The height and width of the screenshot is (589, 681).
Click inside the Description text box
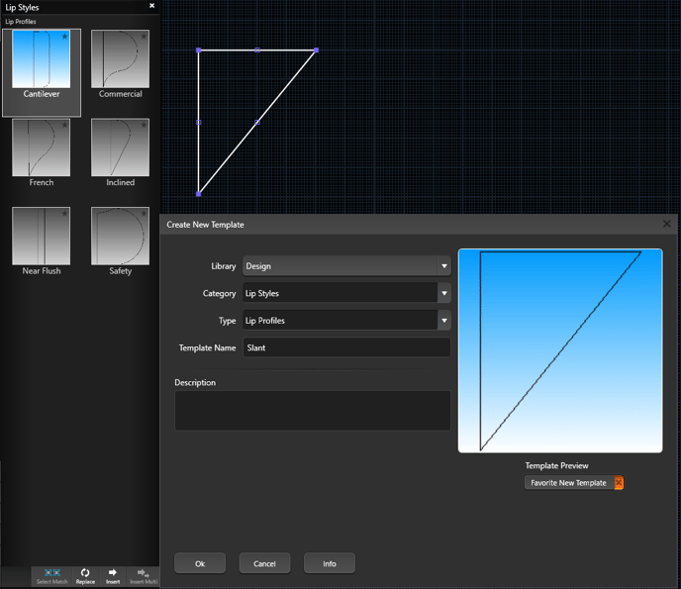pyautogui.click(x=313, y=410)
